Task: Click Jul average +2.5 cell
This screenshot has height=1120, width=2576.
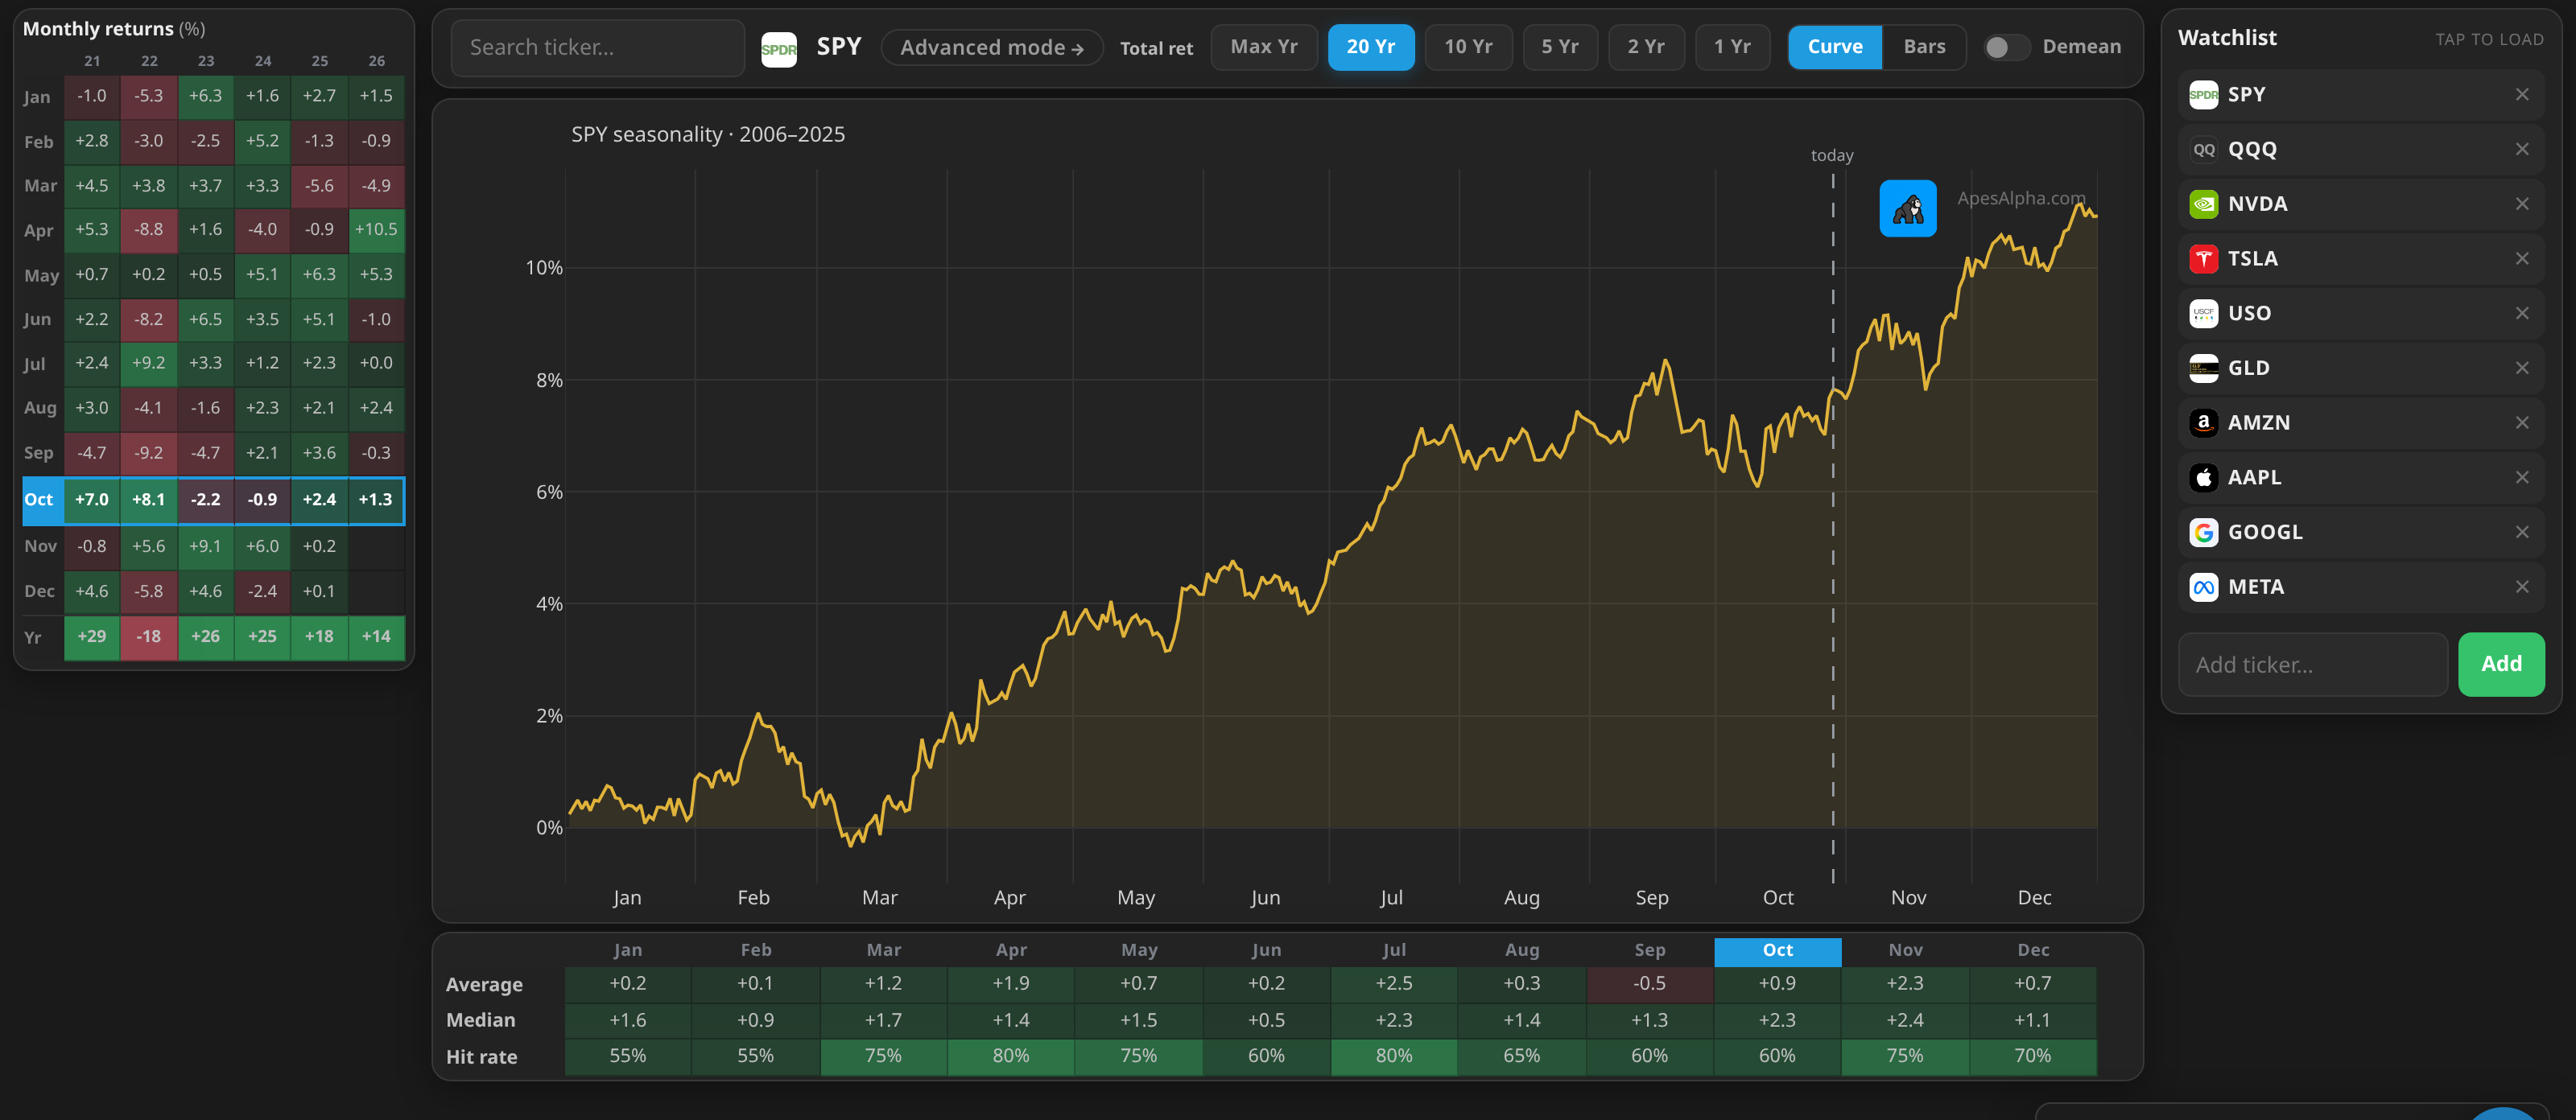Action: [x=1393, y=984]
